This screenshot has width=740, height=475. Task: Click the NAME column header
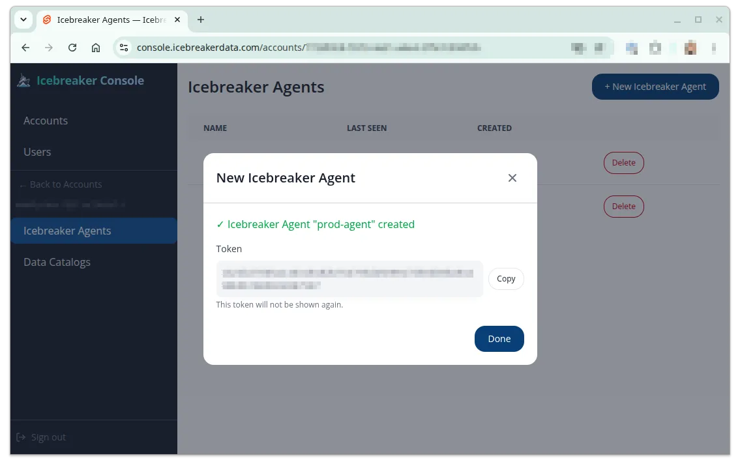tap(215, 128)
